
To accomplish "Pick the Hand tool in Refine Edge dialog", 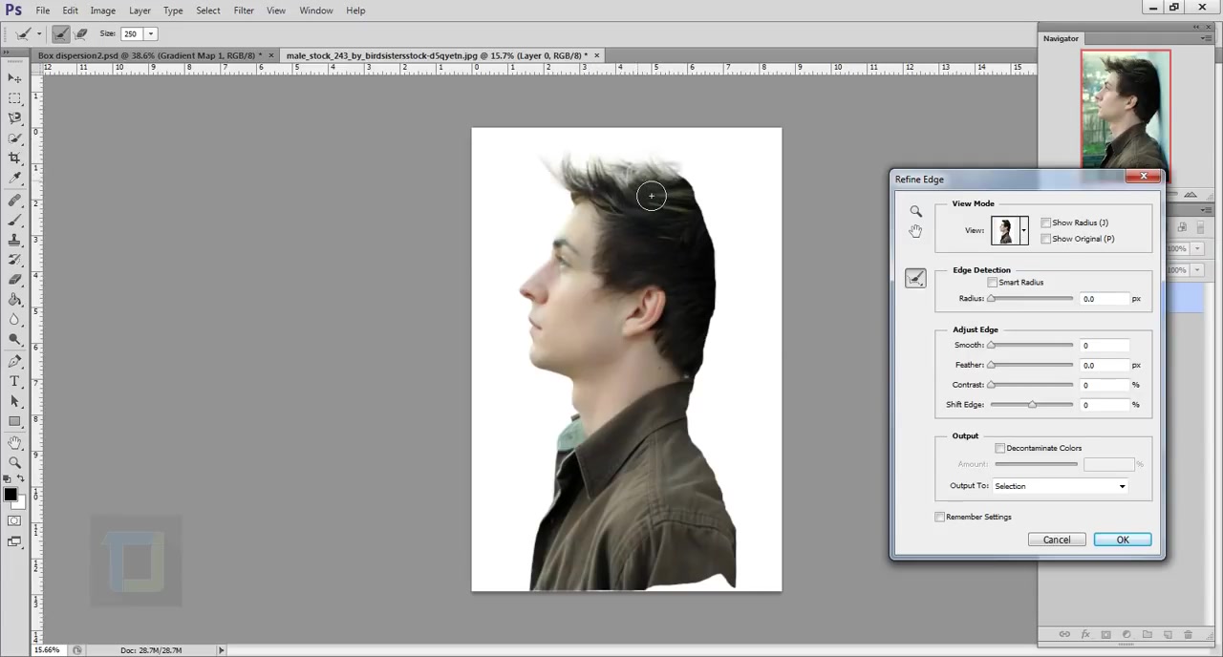I will pos(915,231).
